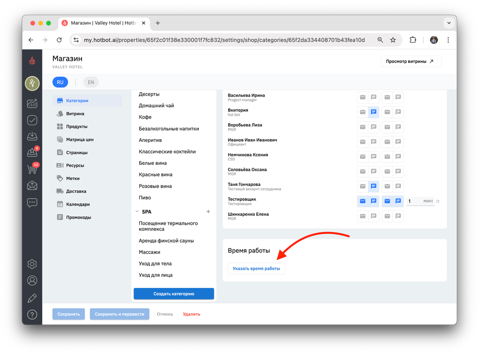Open a new browser tab
The height and width of the screenshot is (354, 479).
[158, 23]
